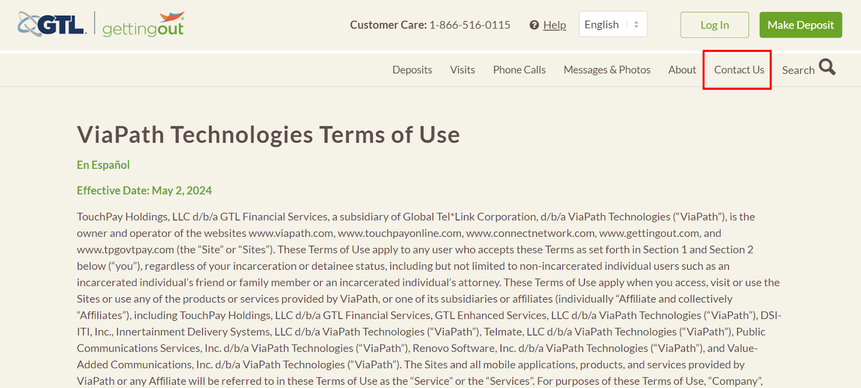This screenshot has height=388, width=861.
Task: Open the About menu
Action: [x=682, y=70]
